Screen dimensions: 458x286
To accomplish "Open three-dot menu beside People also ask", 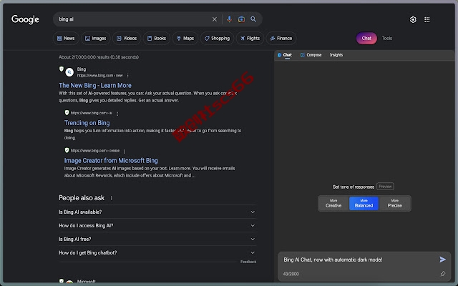I will click(x=111, y=198).
